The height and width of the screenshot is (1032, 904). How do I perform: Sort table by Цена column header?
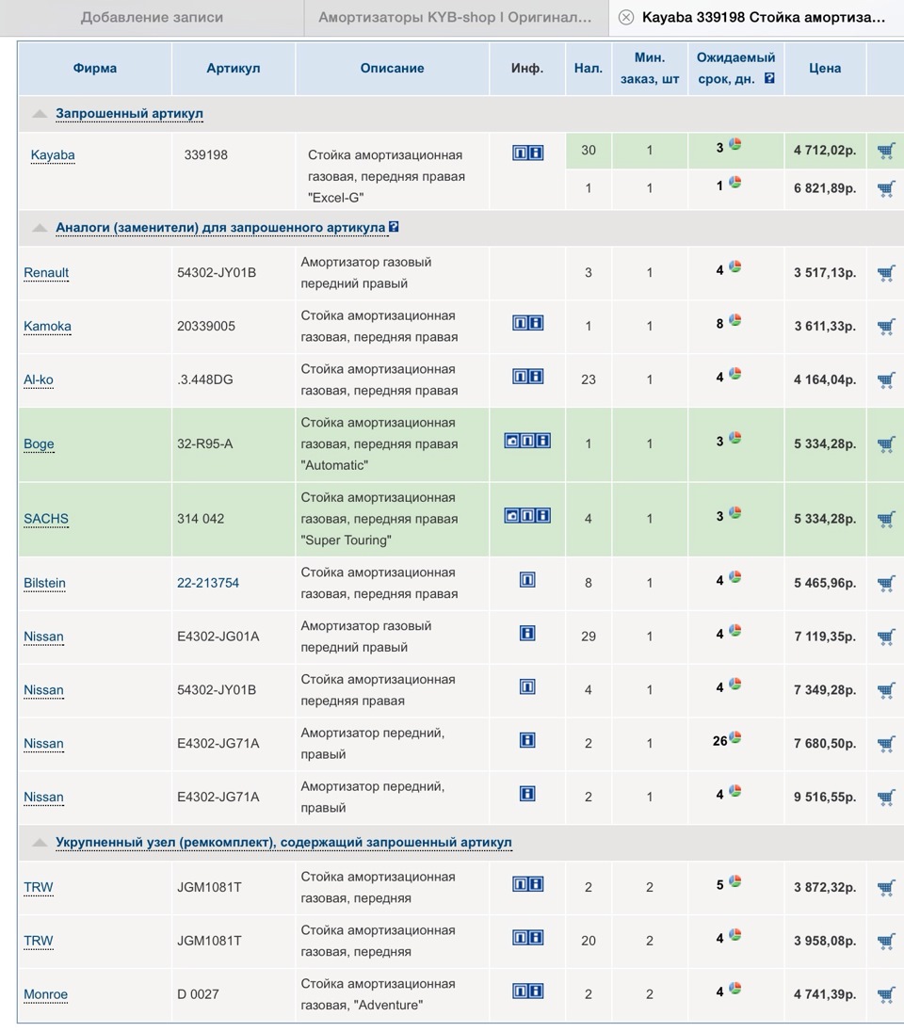coord(825,68)
